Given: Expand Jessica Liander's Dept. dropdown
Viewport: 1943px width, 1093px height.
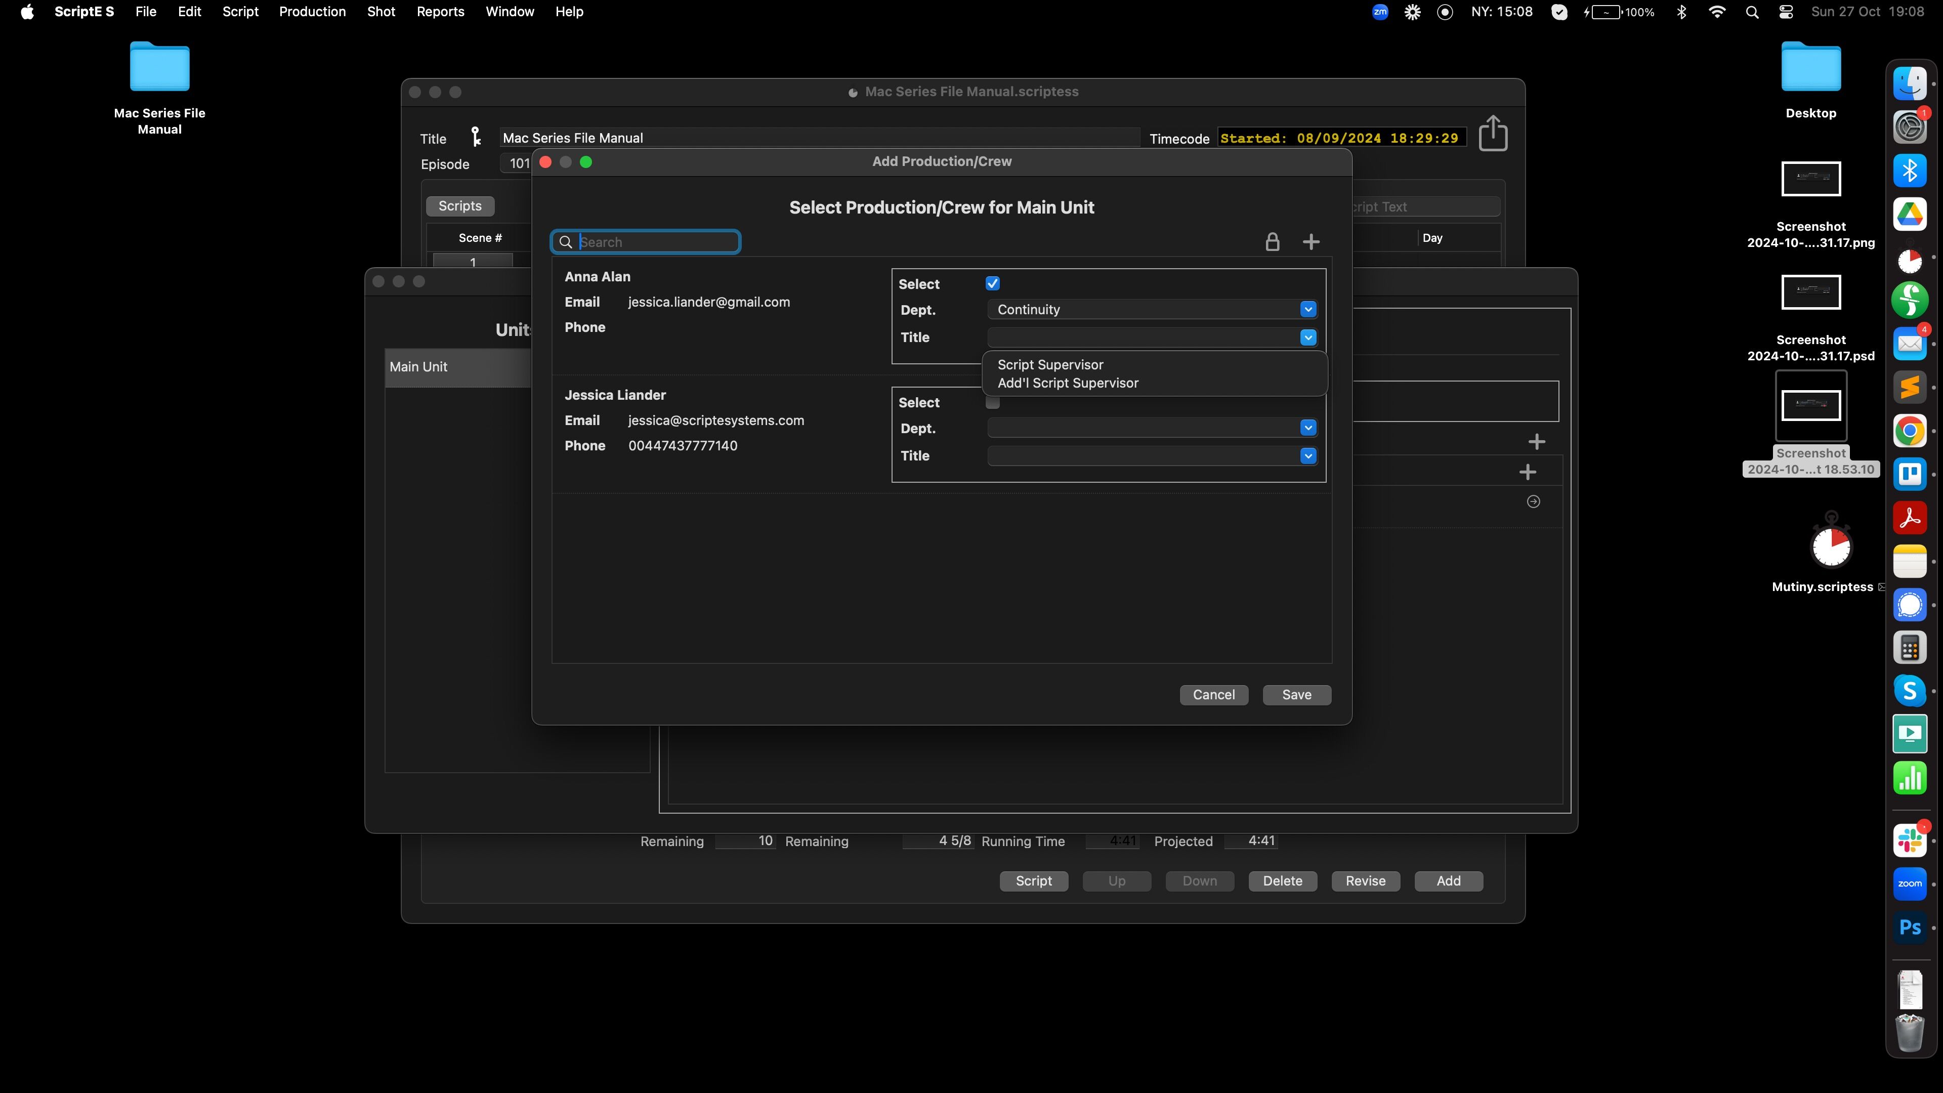Looking at the screenshot, I should pyautogui.click(x=1308, y=429).
